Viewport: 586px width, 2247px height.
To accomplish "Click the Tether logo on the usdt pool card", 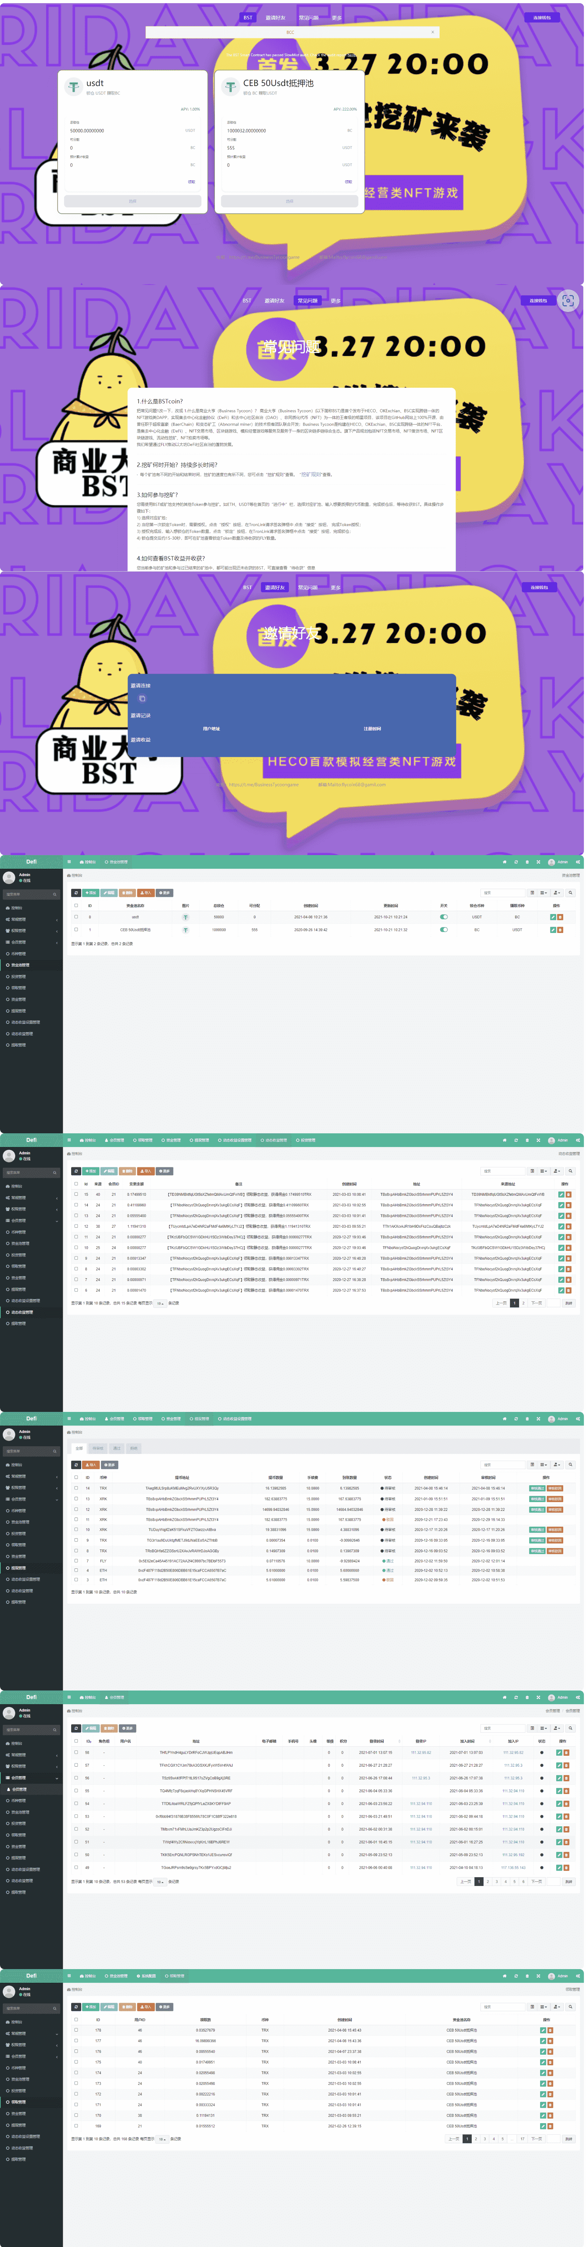I will tap(73, 86).
